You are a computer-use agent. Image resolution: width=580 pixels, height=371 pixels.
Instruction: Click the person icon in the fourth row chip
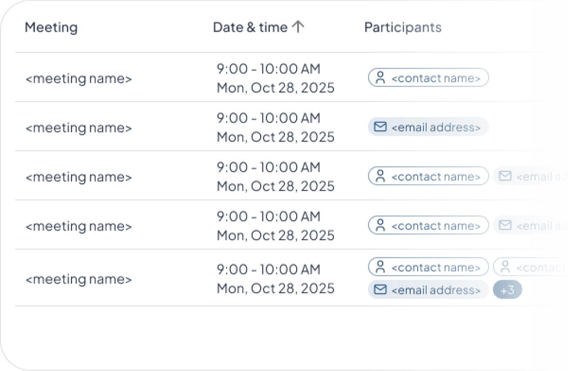coord(380,226)
